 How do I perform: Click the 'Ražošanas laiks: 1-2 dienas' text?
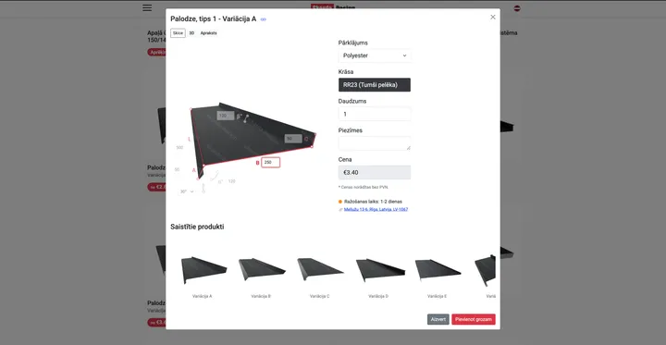[373, 202]
